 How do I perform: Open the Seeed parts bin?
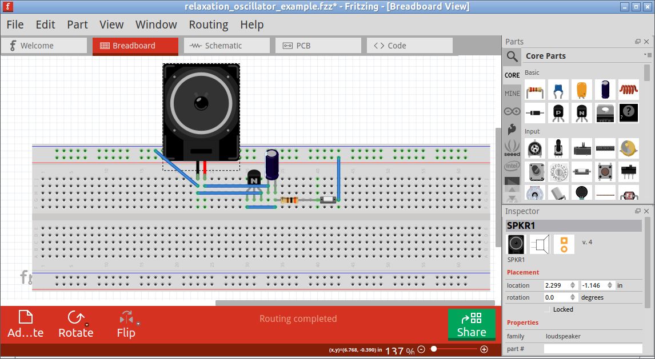click(x=512, y=148)
